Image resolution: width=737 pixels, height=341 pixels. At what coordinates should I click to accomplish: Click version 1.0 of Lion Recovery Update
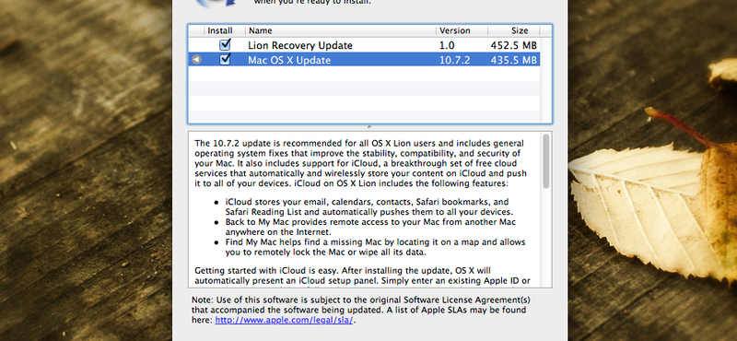coord(447,46)
